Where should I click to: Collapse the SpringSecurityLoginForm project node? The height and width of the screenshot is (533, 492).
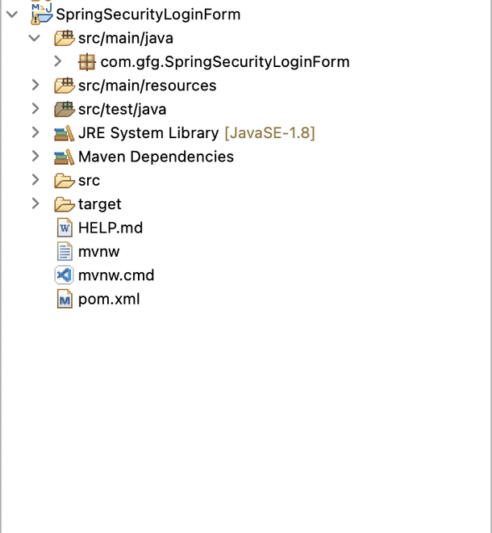[12, 14]
